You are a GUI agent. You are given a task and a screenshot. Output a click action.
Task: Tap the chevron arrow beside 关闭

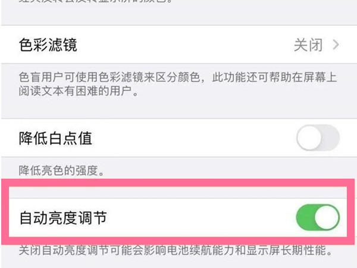(337, 45)
